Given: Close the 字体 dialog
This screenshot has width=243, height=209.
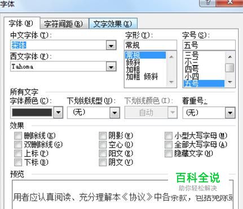Looking at the screenshot, I should (230, 3).
